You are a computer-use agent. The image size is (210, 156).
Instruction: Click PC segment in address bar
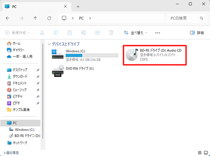[x=81, y=18]
